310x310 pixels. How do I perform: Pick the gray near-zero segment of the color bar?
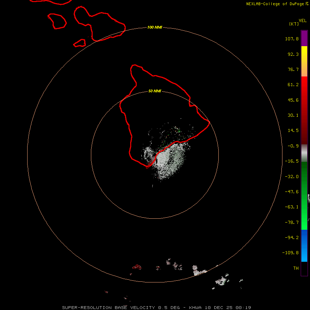coord(304,153)
